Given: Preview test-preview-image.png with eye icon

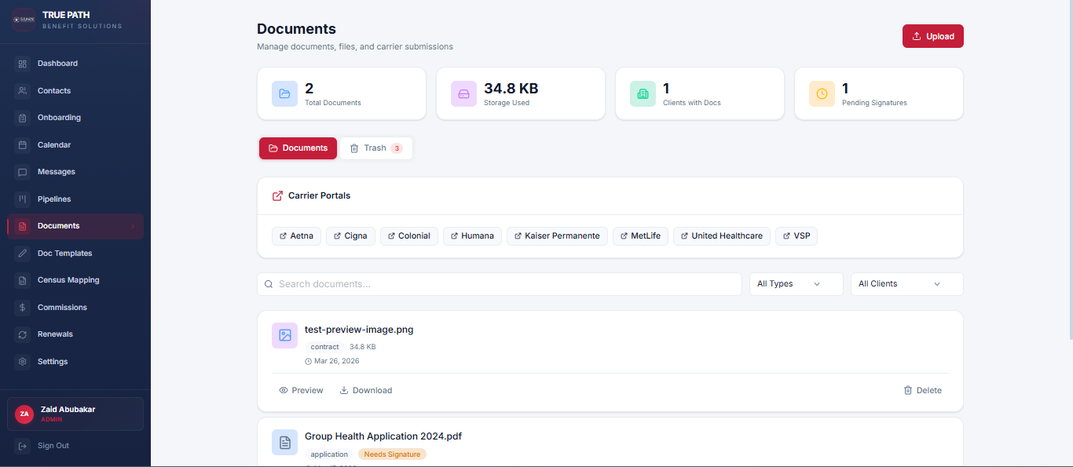Looking at the screenshot, I should pos(284,390).
